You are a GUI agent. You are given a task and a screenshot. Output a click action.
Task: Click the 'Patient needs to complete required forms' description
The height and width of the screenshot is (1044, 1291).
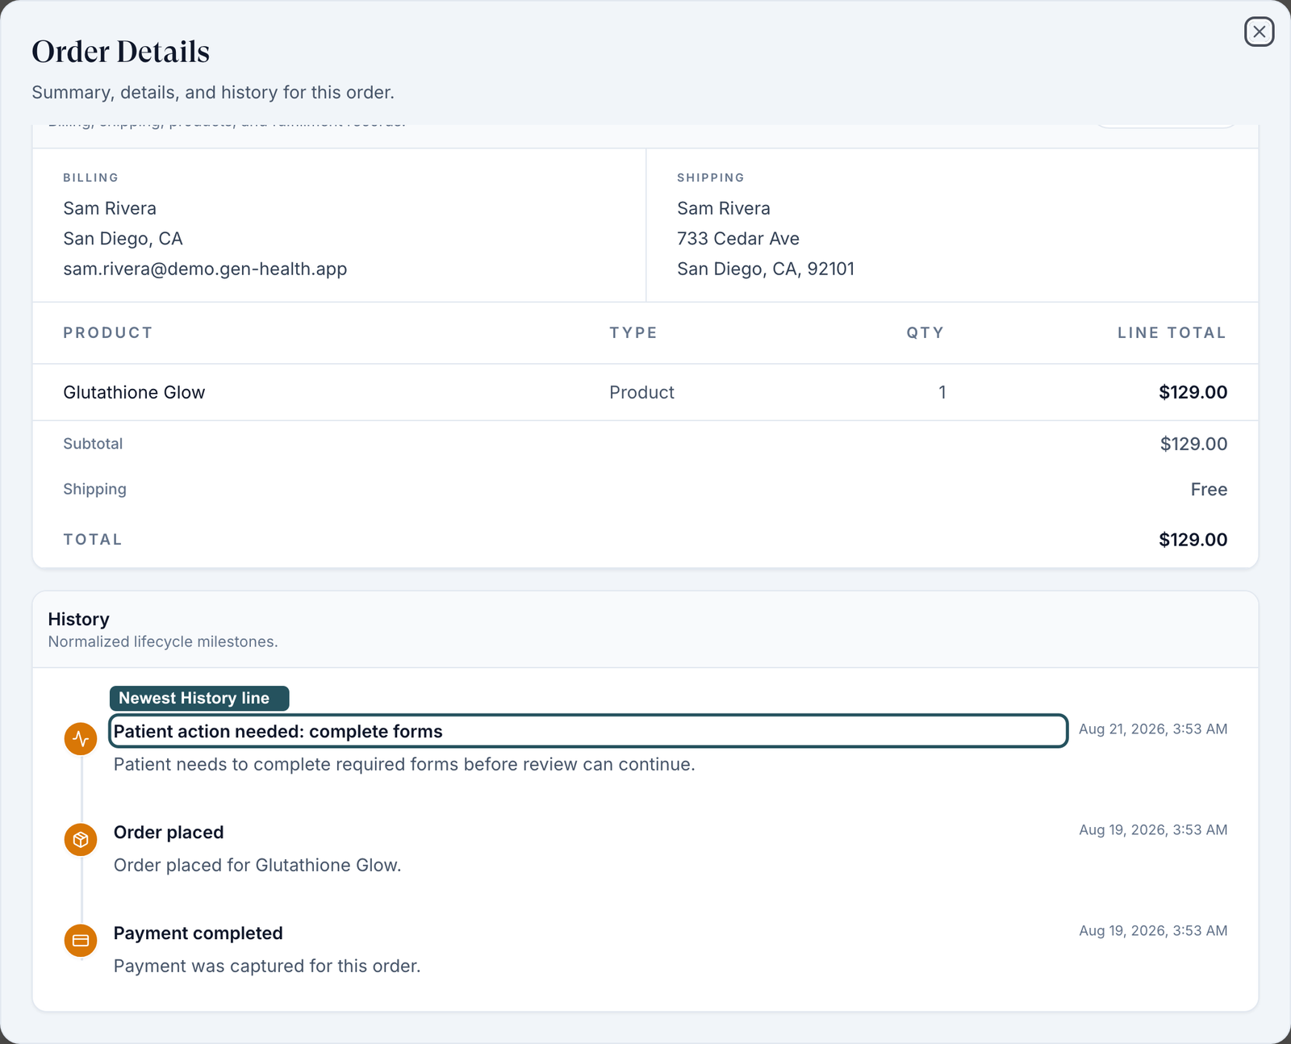point(404,764)
